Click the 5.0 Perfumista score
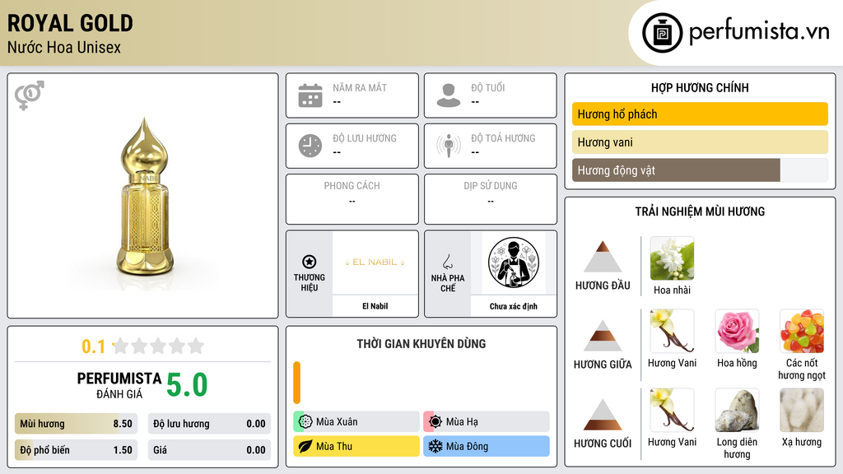The image size is (843, 474). 187,384
